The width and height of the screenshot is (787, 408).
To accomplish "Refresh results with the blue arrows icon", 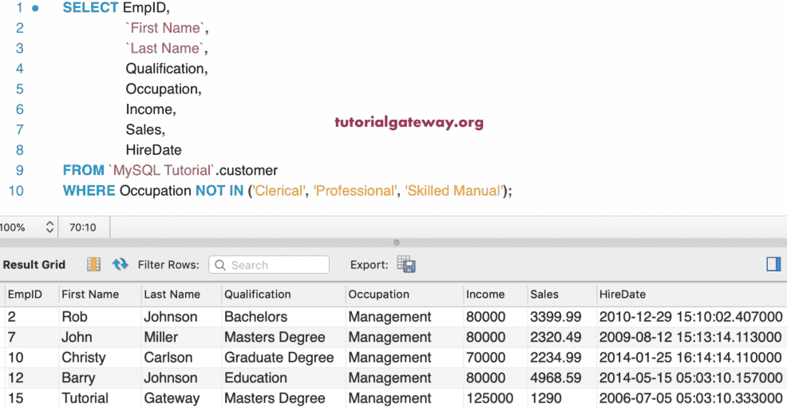I will (x=120, y=264).
